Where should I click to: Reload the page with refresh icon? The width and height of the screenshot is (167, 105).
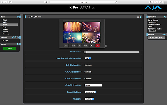click(116, 2)
